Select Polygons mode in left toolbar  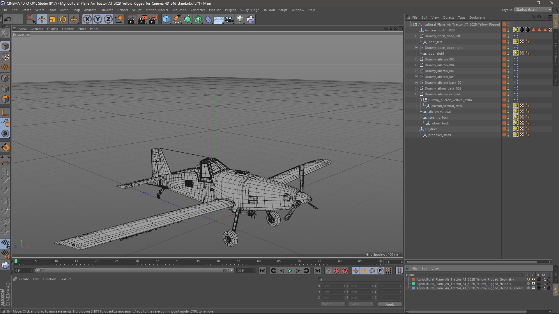coord(5,99)
